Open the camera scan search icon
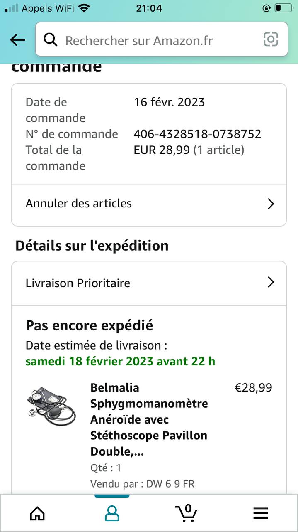298x532 pixels. [271, 39]
